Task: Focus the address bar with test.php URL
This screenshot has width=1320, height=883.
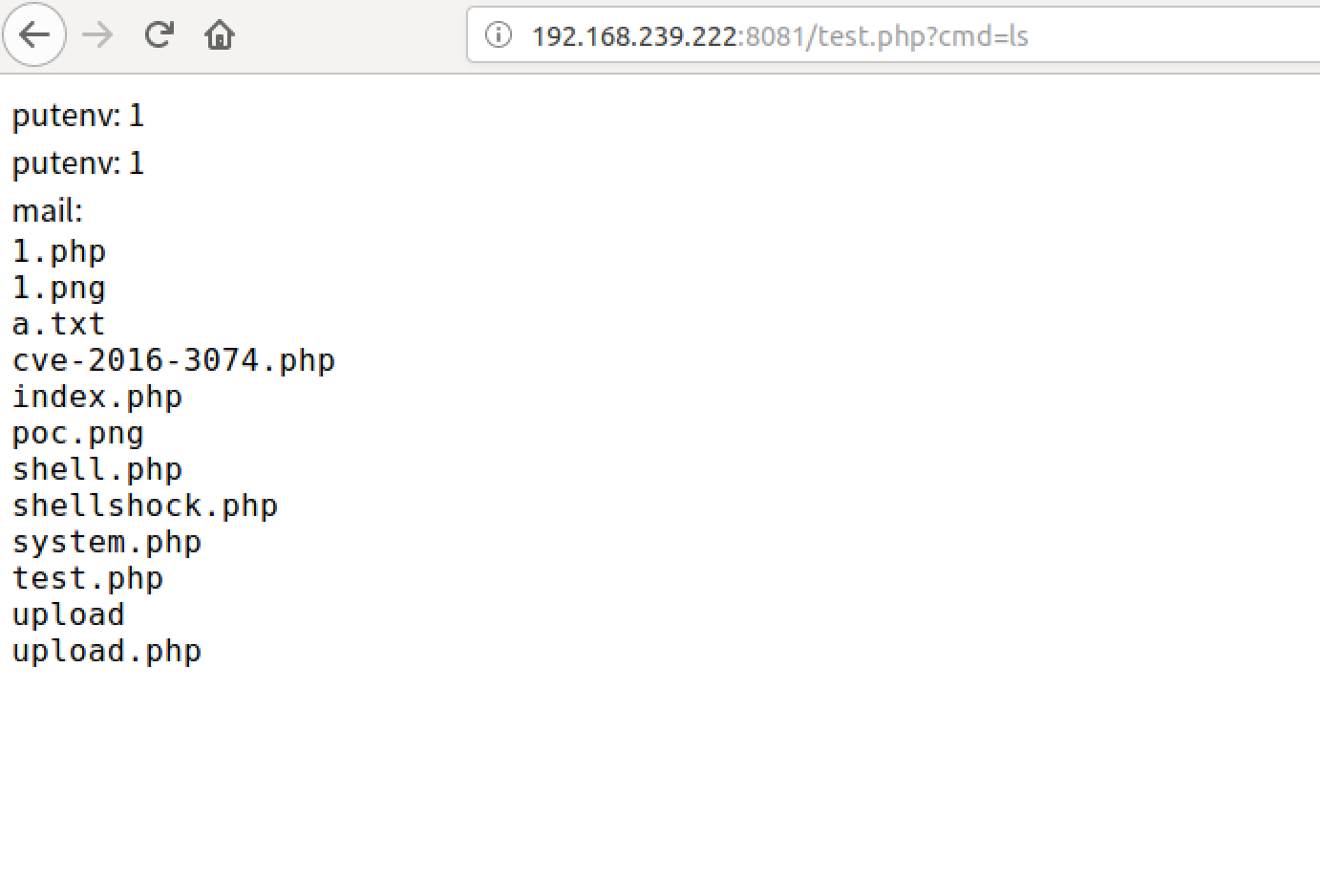Action: (x=893, y=35)
